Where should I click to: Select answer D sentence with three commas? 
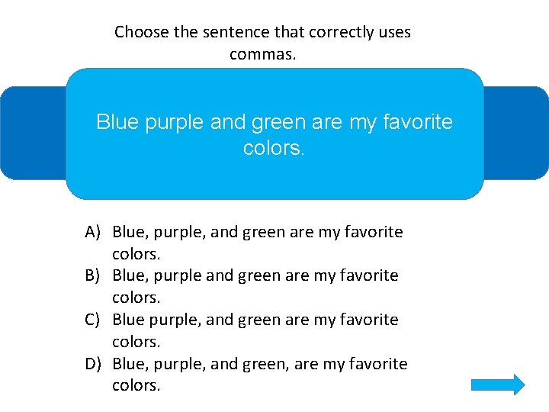[259, 364]
